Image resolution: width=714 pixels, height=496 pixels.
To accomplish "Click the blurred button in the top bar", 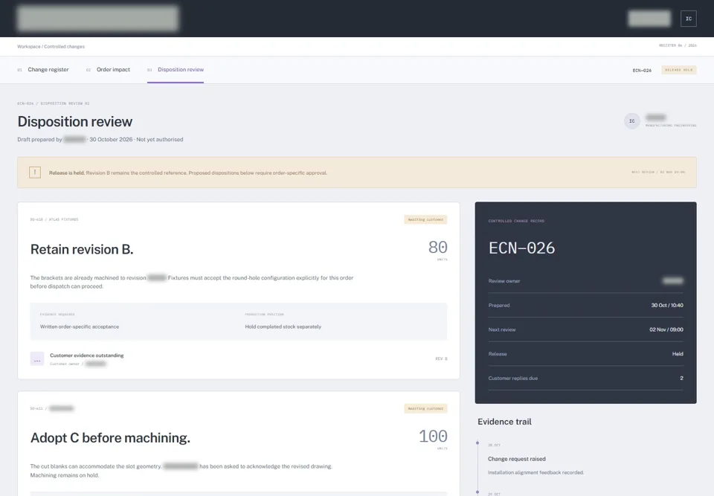I will point(649,19).
